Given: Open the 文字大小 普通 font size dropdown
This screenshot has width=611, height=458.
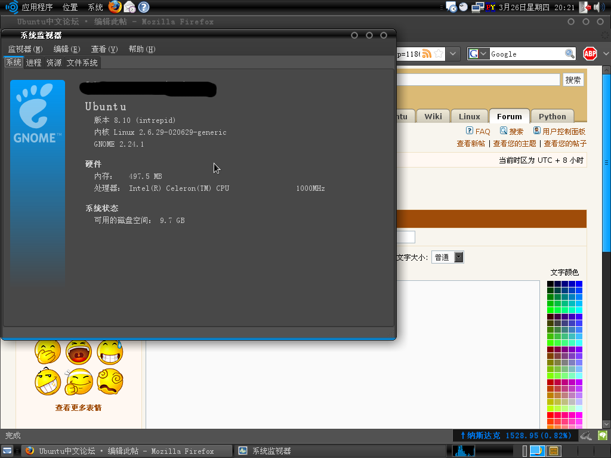Looking at the screenshot, I should [x=448, y=257].
